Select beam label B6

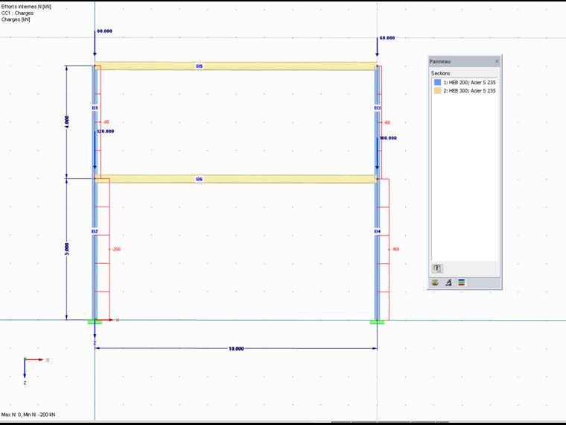click(x=200, y=179)
